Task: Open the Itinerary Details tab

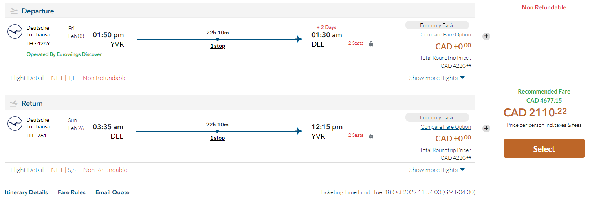Action: click(26, 192)
